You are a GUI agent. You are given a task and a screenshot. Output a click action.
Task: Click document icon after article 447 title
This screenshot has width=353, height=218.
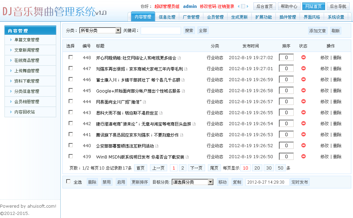[x=186, y=69]
